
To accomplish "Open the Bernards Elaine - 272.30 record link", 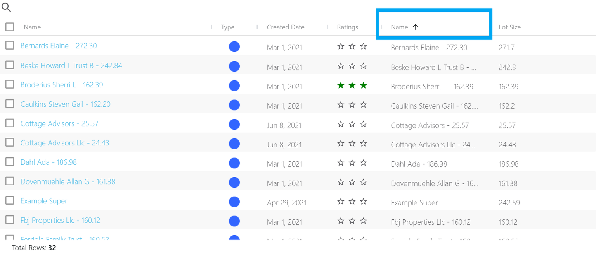I will (59, 46).
